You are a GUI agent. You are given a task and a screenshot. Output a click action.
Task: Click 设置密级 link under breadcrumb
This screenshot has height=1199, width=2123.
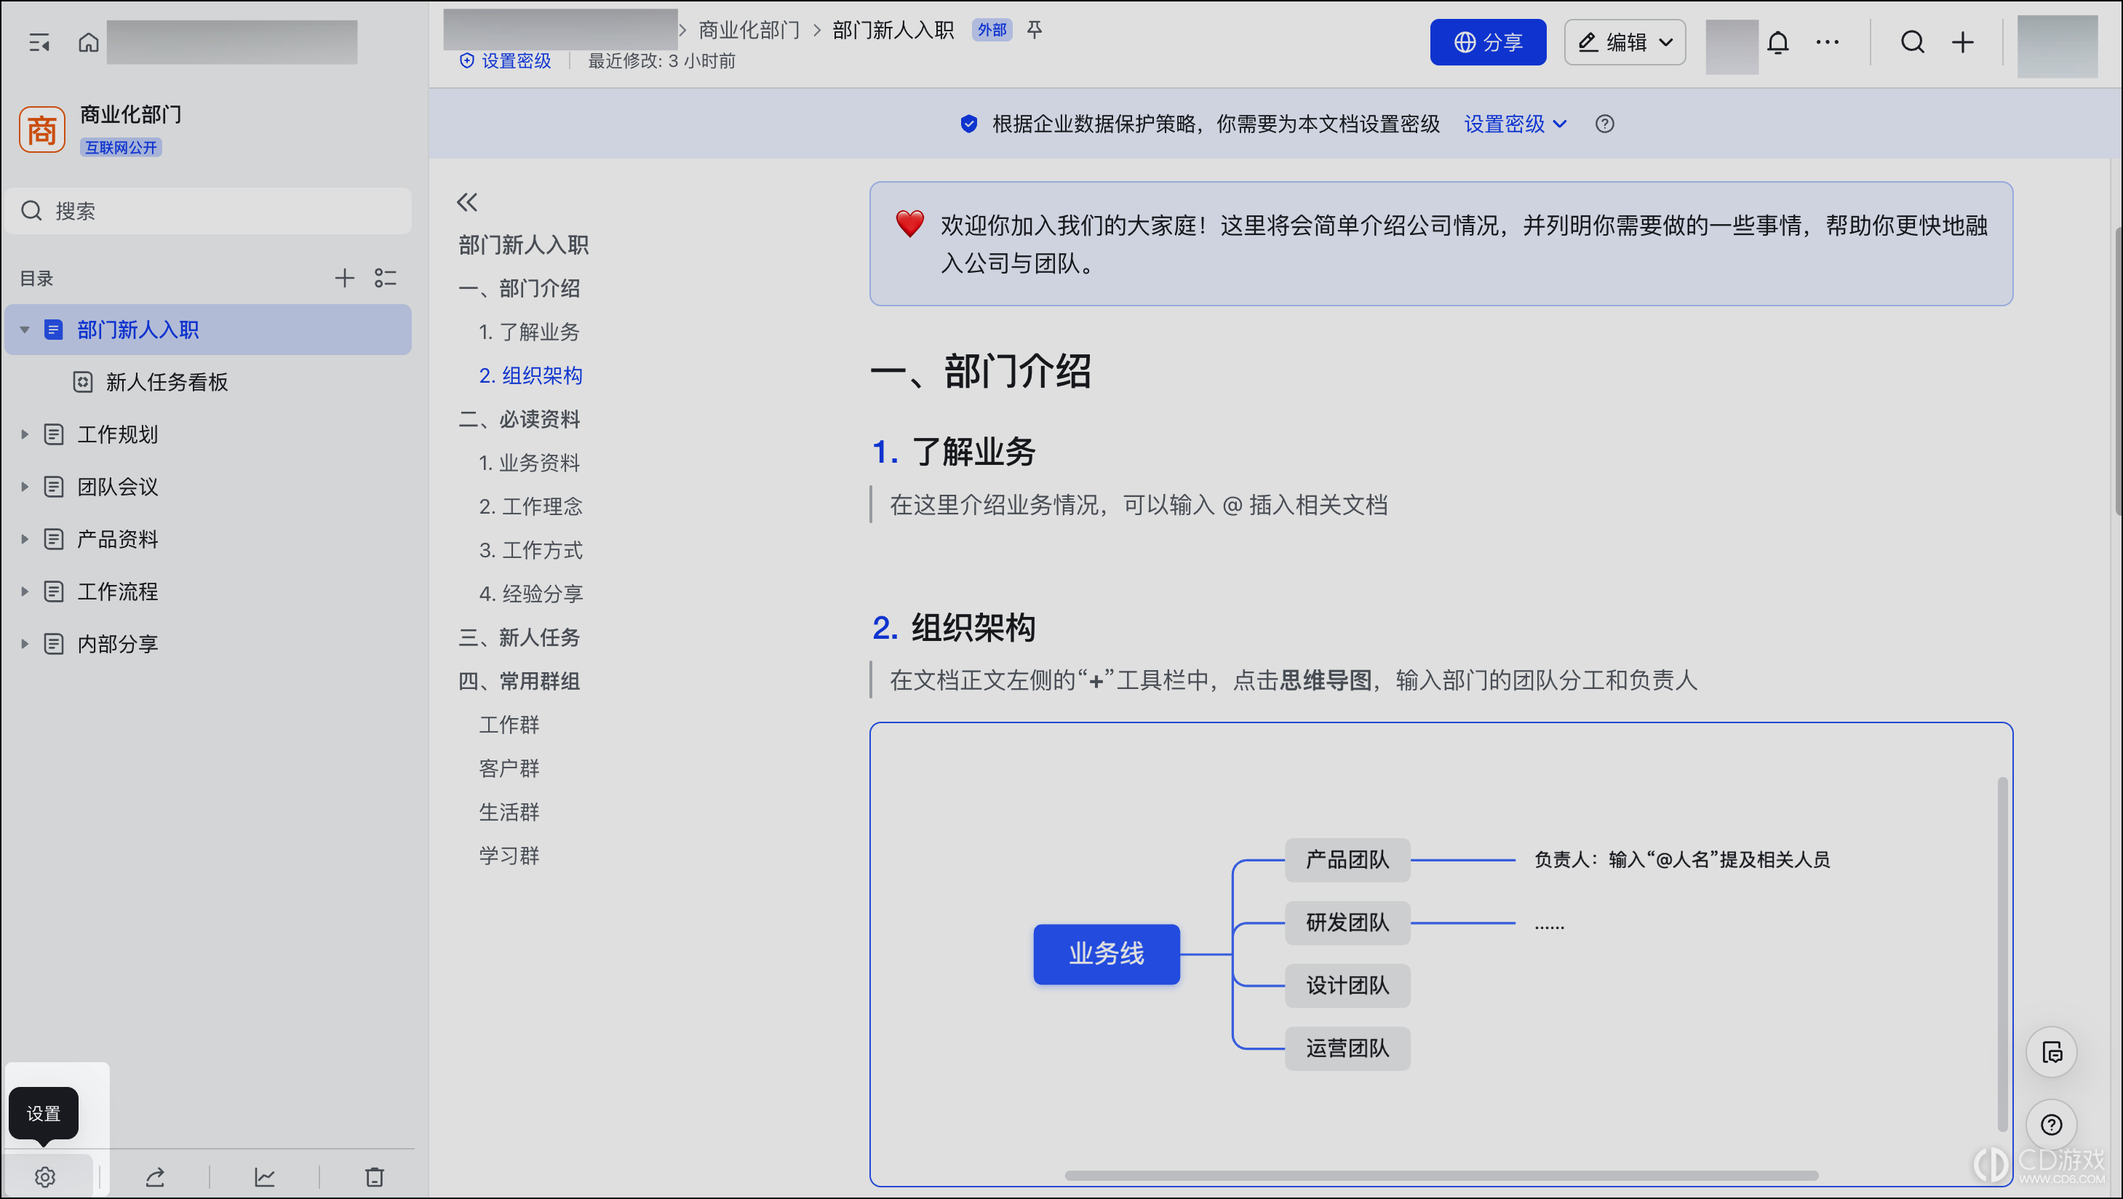click(x=505, y=61)
